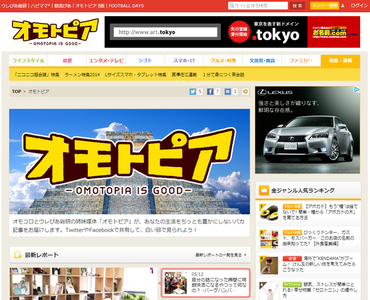
Task: Focus the サイト全体を検索 search field
Action: 259,6
